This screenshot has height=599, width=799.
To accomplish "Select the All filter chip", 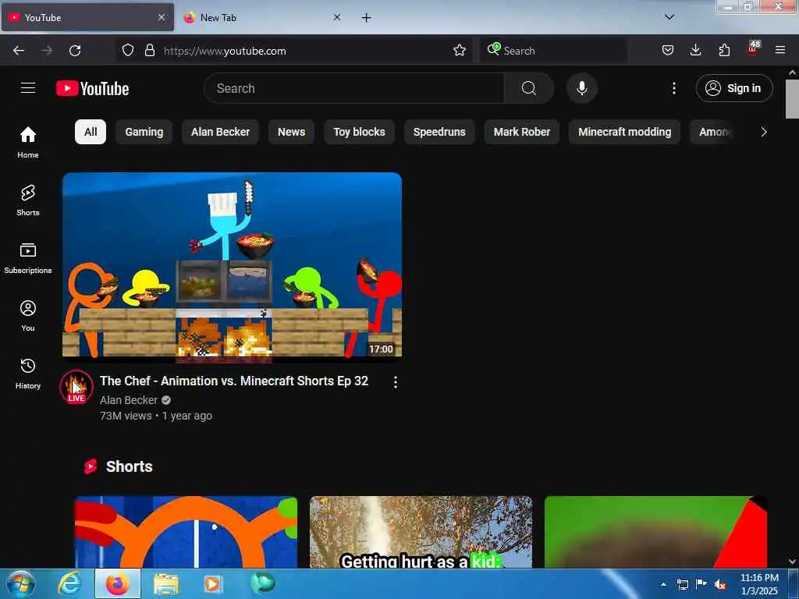I will (91, 132).
